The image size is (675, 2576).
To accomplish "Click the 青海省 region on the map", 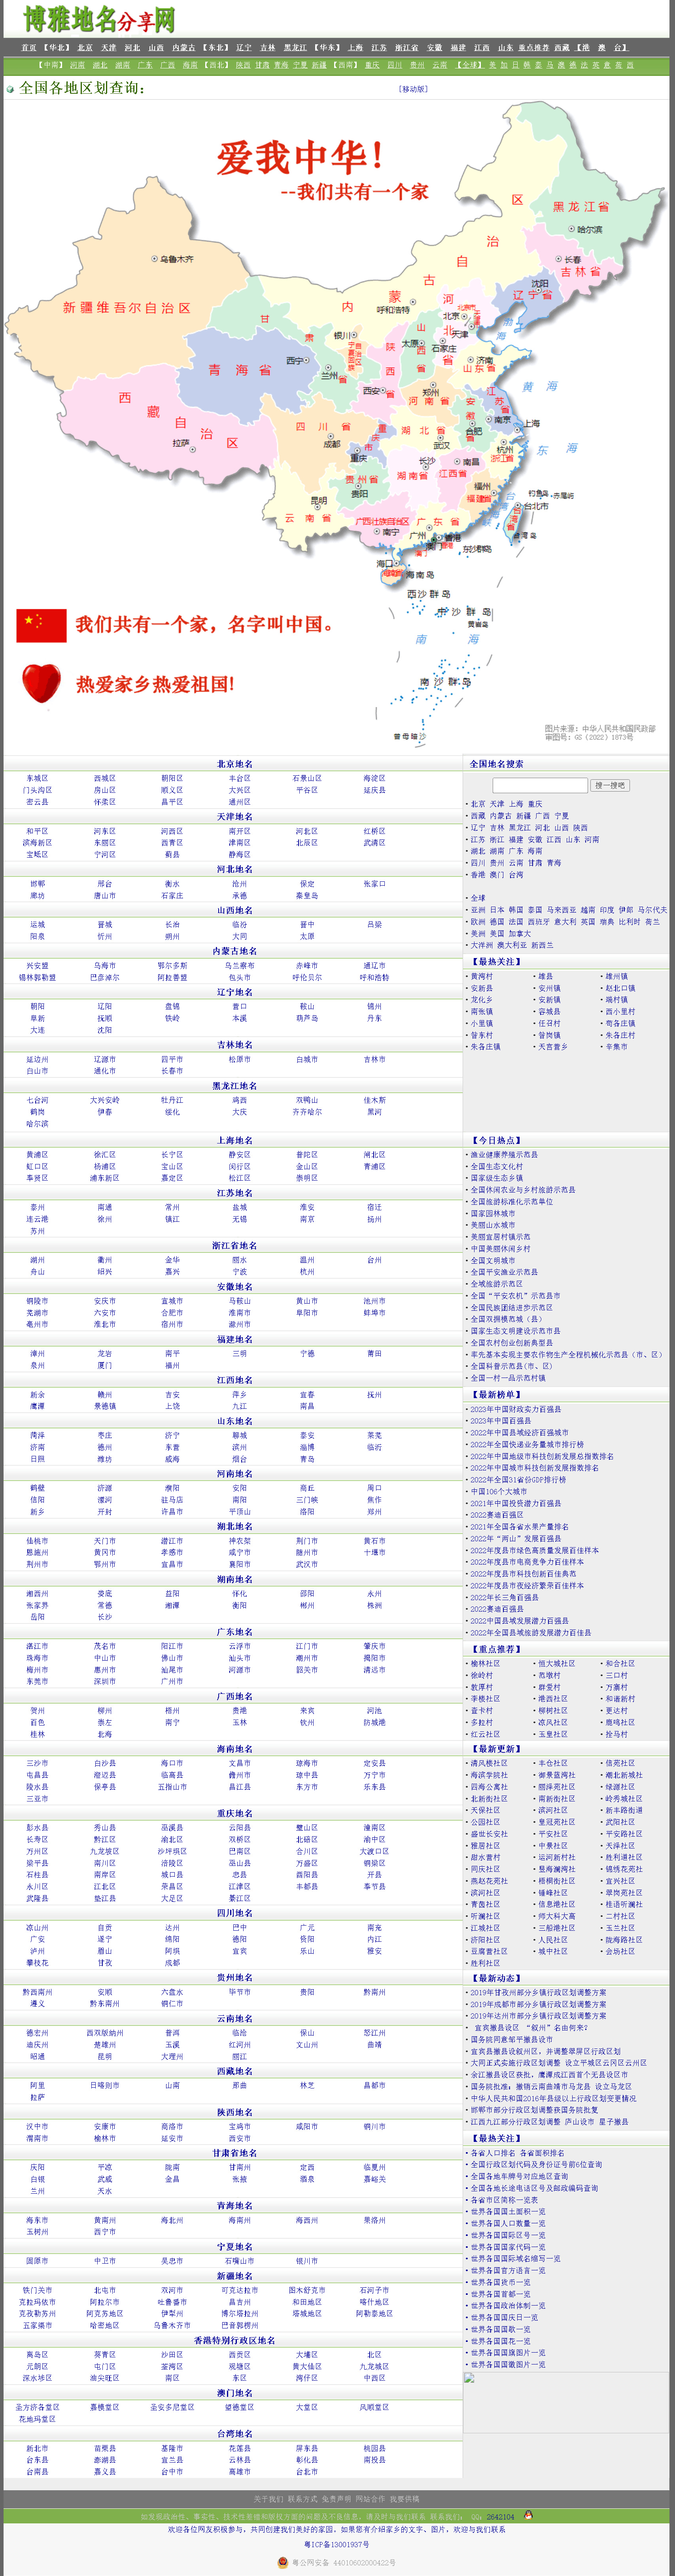I will [x=240, y=370].
